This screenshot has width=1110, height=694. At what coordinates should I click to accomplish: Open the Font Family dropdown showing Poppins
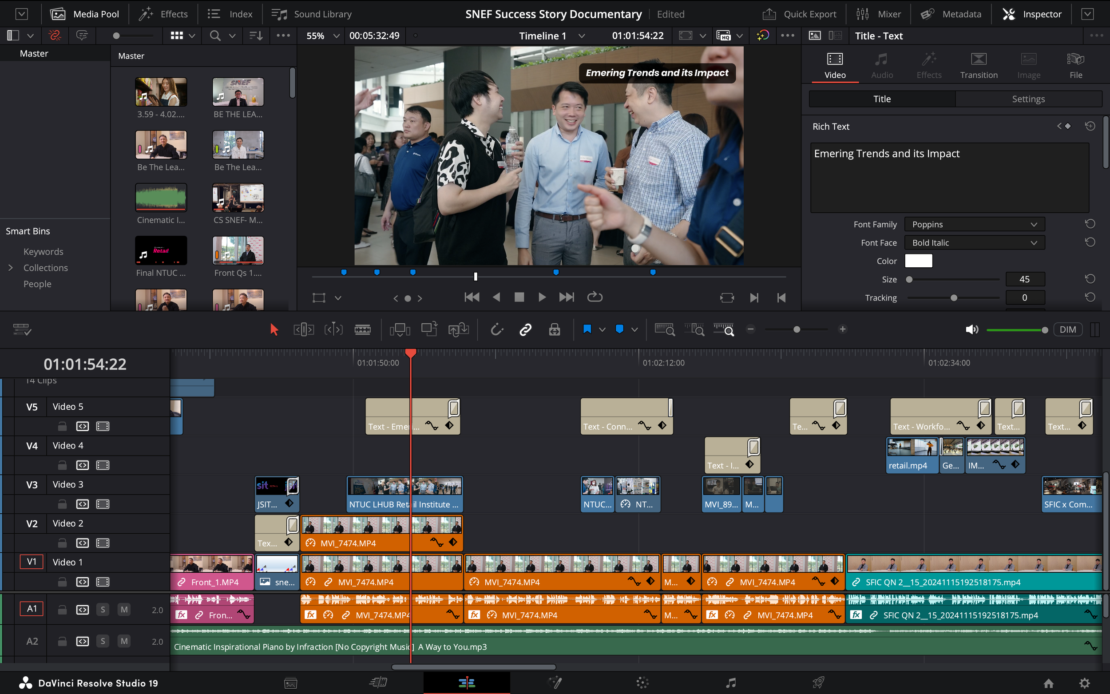974,224
